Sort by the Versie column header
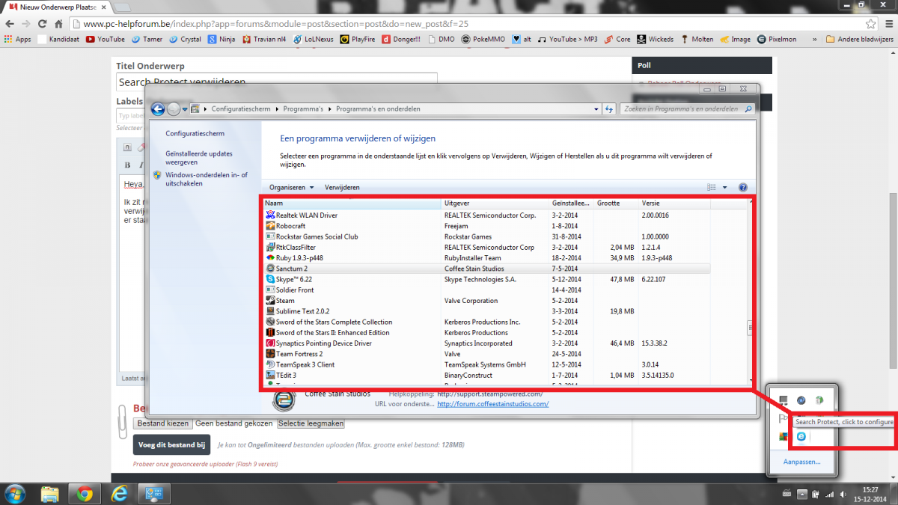The height and width of the screenshot is (505, 898). pos(673,203)
